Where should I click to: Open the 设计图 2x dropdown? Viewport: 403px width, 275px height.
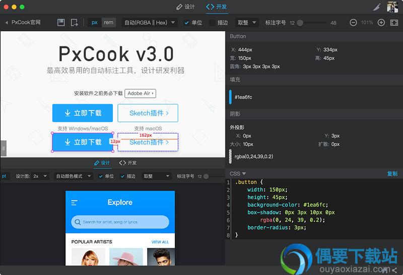(x=40, y=176)
